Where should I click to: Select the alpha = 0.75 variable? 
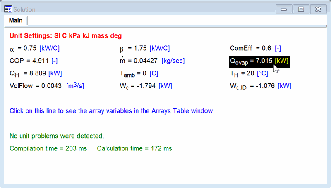[23, 48]
